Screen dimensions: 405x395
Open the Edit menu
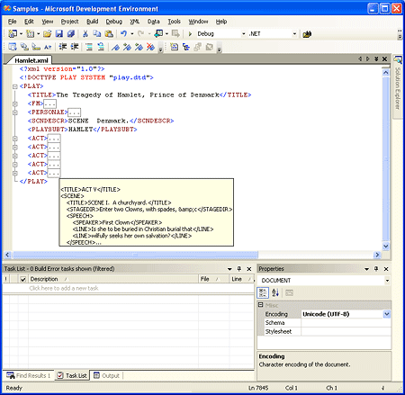[x=29, y=22]
